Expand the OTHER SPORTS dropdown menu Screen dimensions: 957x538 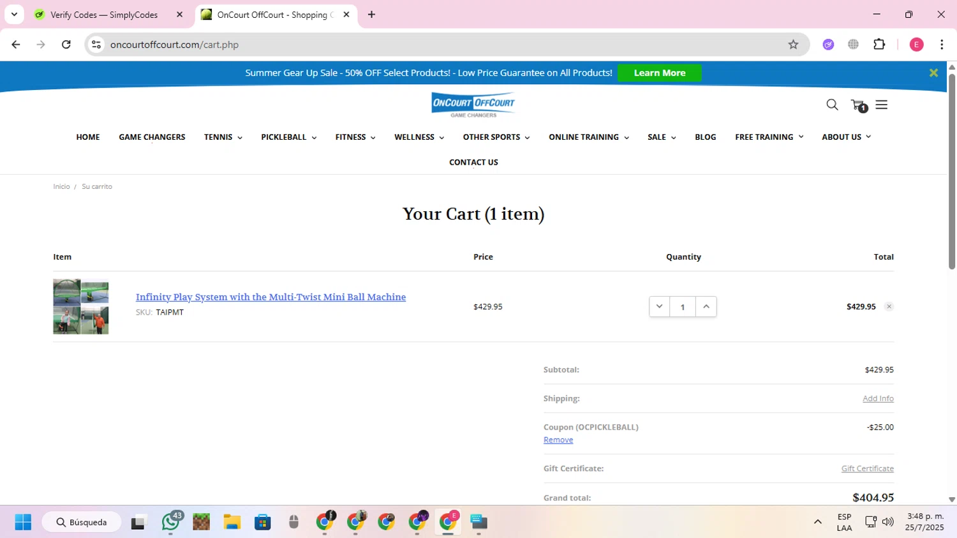pos(496,137)
